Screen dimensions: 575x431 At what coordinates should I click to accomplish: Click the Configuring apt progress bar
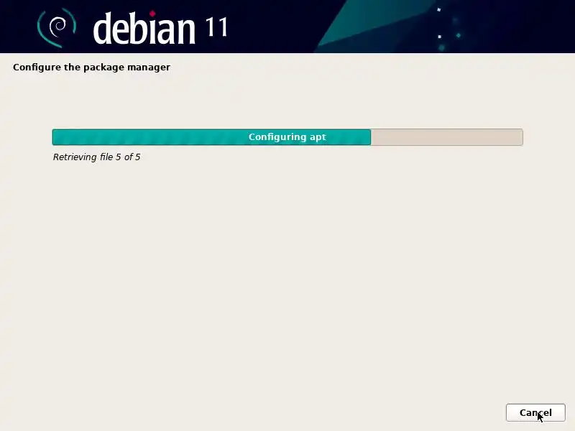pyautogui.click(x=287, y=137)
